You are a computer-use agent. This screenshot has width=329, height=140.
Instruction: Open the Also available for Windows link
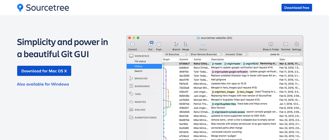pos(43,84)
